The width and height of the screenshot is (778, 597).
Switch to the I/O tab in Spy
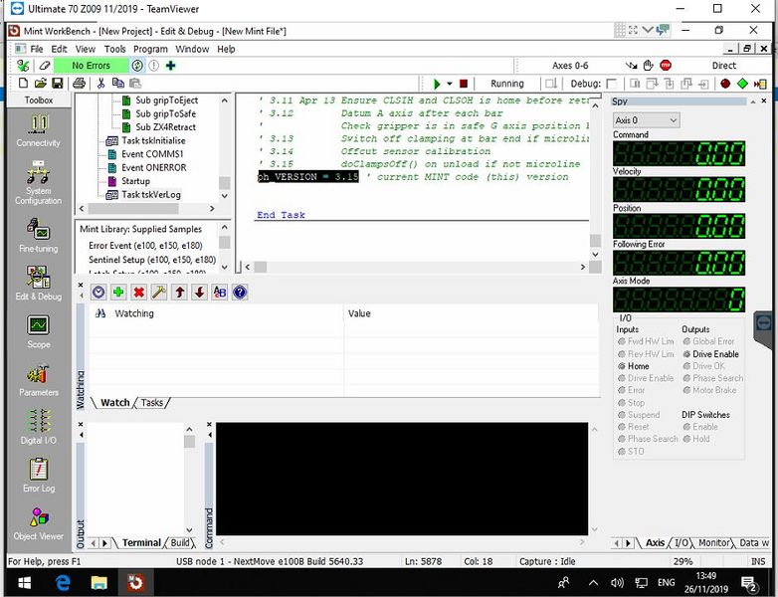point(681,542)
